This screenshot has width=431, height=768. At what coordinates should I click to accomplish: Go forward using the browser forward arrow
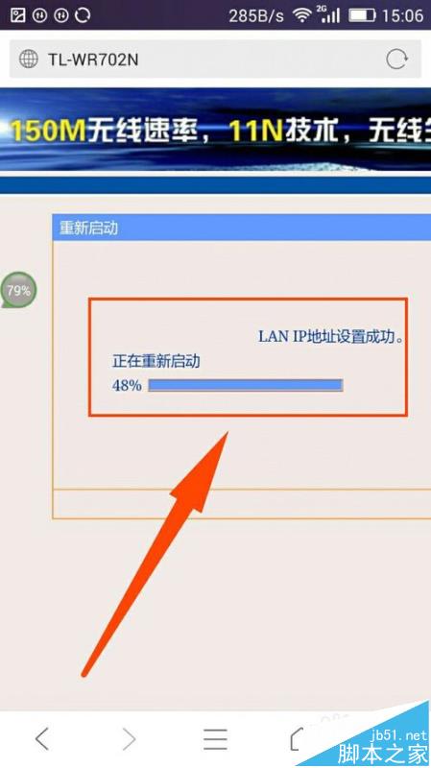pos(129,738)
